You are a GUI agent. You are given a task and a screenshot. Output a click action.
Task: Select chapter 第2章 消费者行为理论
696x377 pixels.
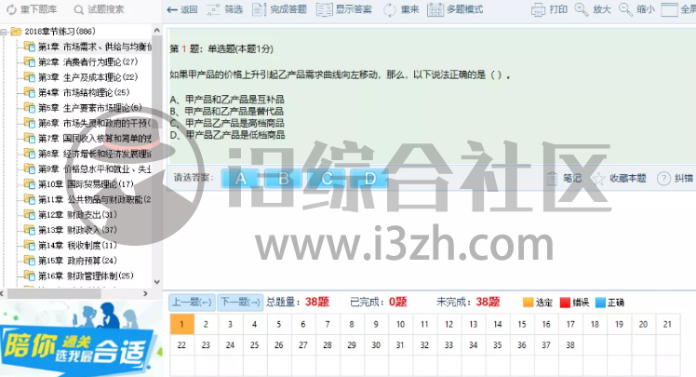pos(87,61)
